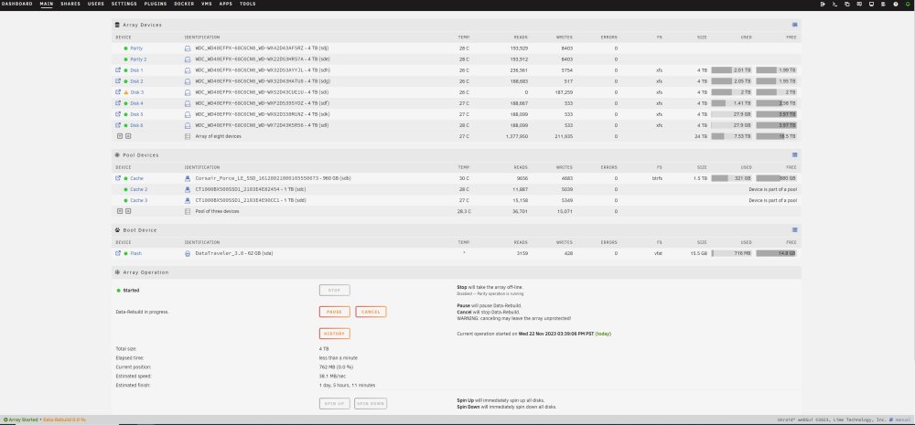Viewport: 915px width, 425px height.
Task: Click the green status dot for Parity
Action: click(x=125, y=48)
